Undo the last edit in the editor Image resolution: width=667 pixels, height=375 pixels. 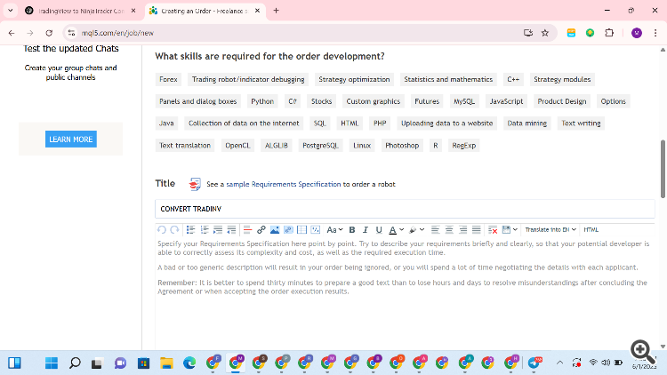(x=162, y=229)
